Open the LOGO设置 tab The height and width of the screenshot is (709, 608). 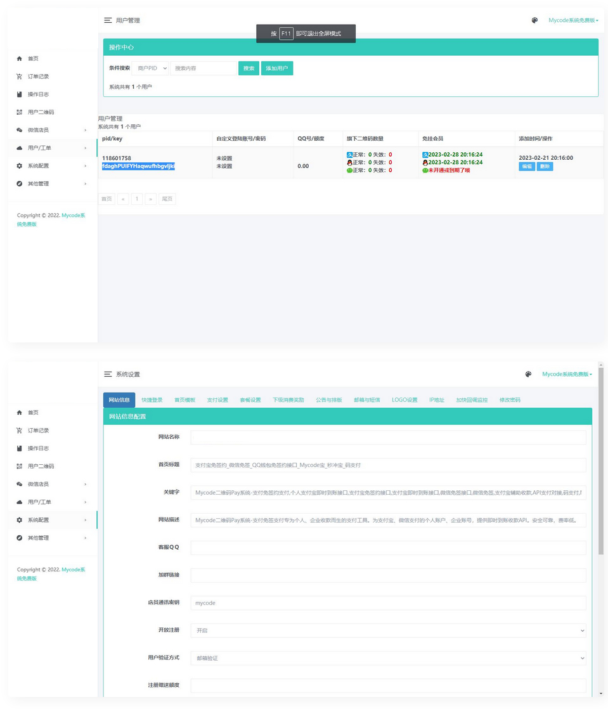[405, 400]
